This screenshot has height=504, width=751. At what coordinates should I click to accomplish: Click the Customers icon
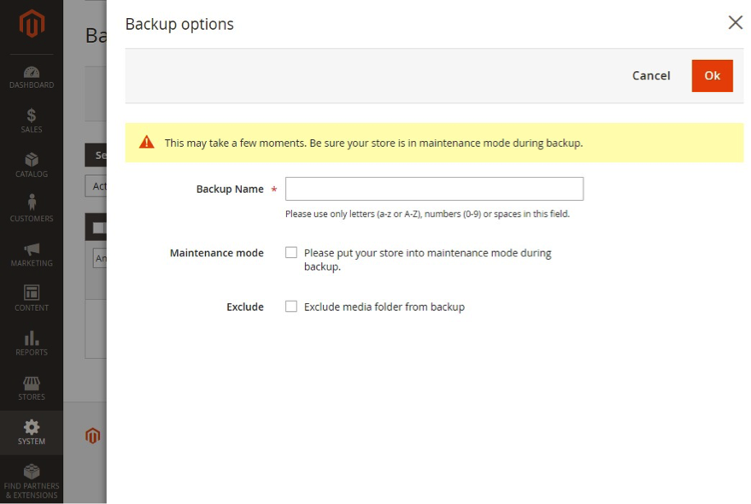[32, 210]
